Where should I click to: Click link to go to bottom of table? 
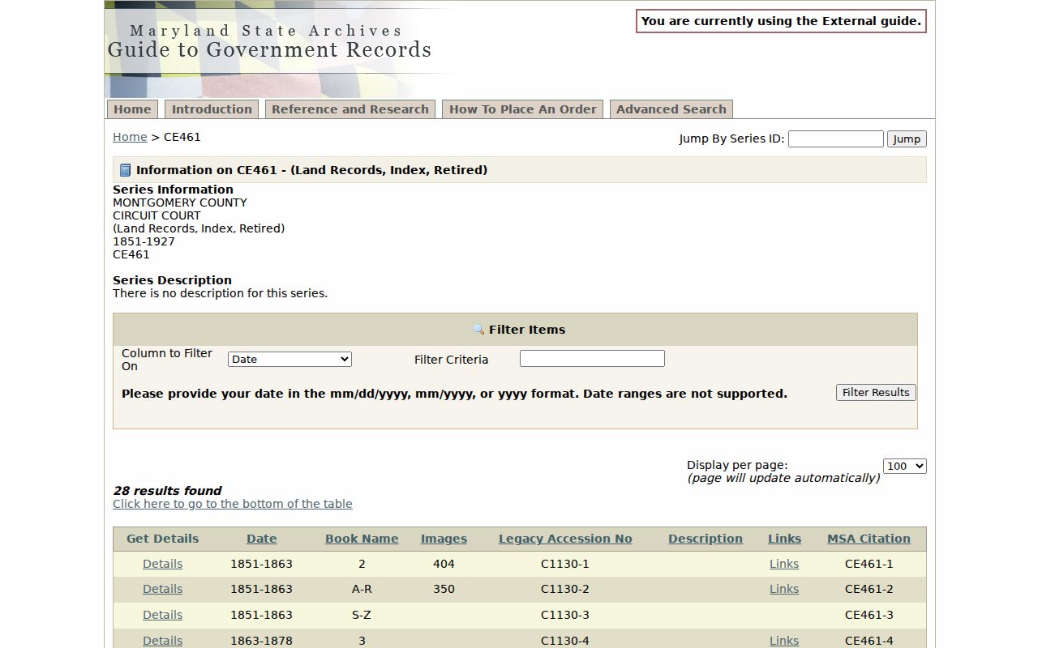[233, 504]
